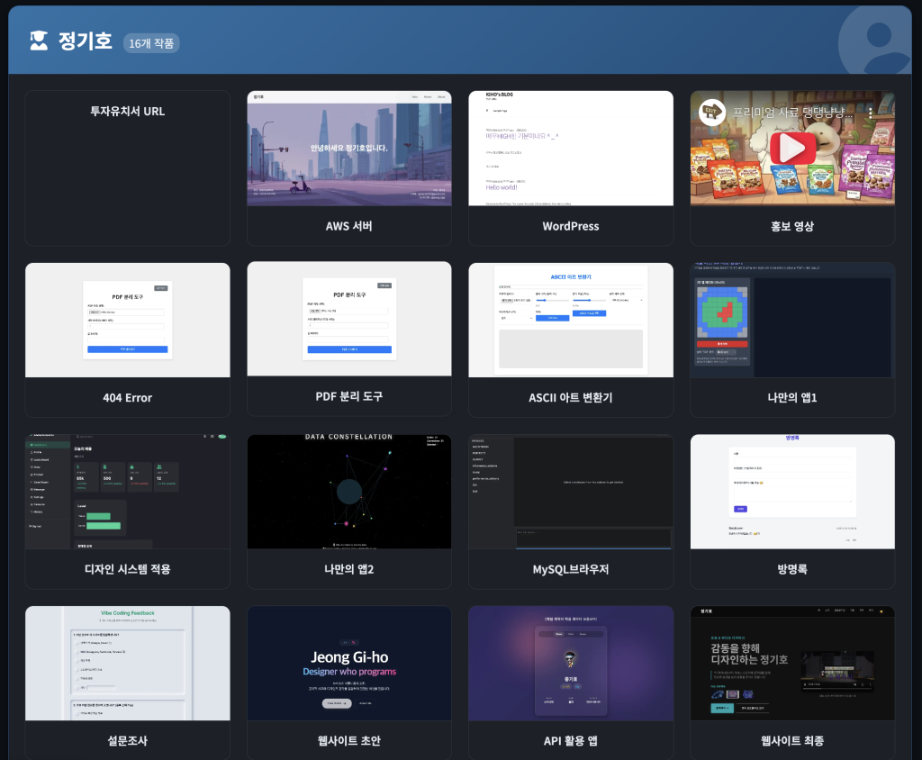Open the AWS 서버 project thumbnail

pyautogui.click(x=349, y=149)
